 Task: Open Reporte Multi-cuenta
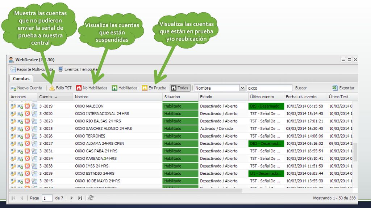pyautogui.click(x=32, y=69)
